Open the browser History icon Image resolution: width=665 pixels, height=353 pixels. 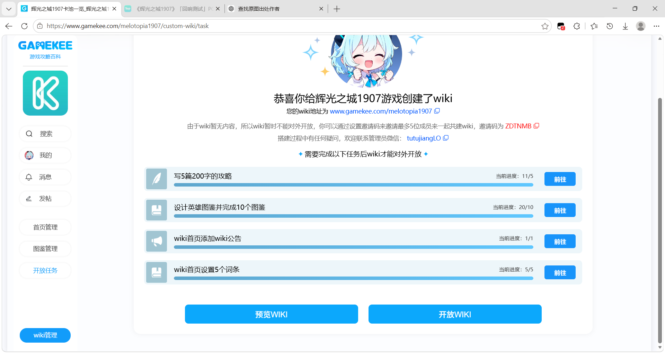coord(610,26)
